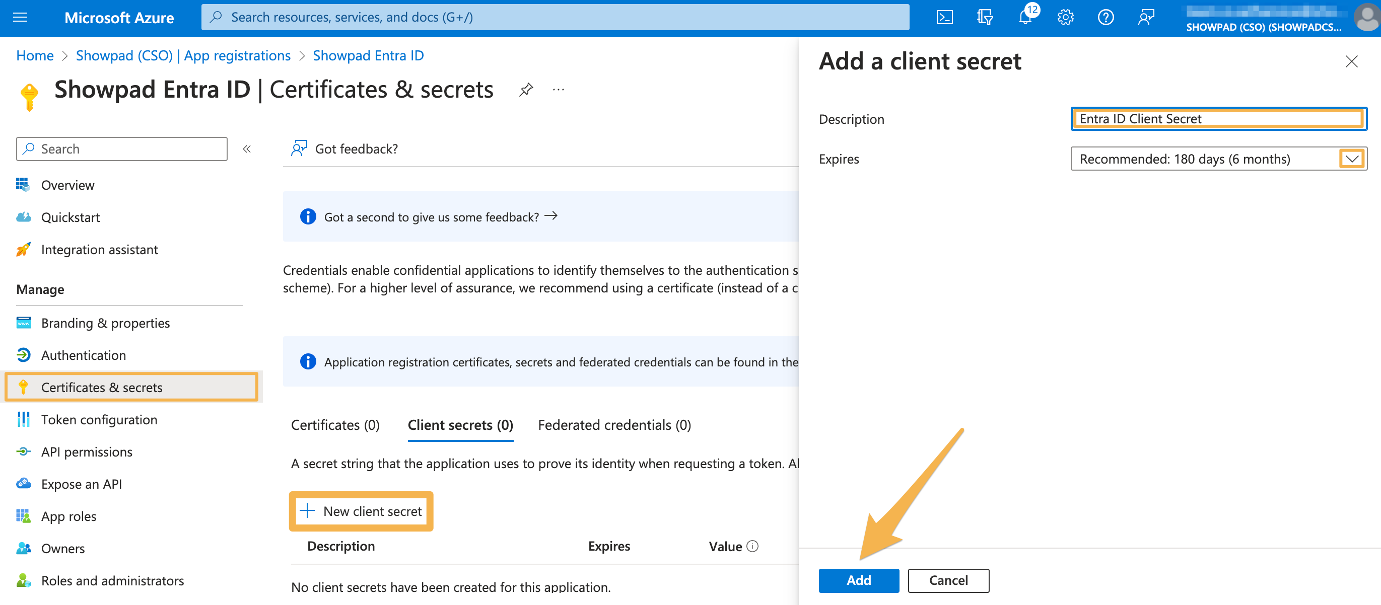Open the portal settings gear
Image resolution: width=1381 pixels, height=605 pixels.
pyautogui.click(x=1065, y=17)
